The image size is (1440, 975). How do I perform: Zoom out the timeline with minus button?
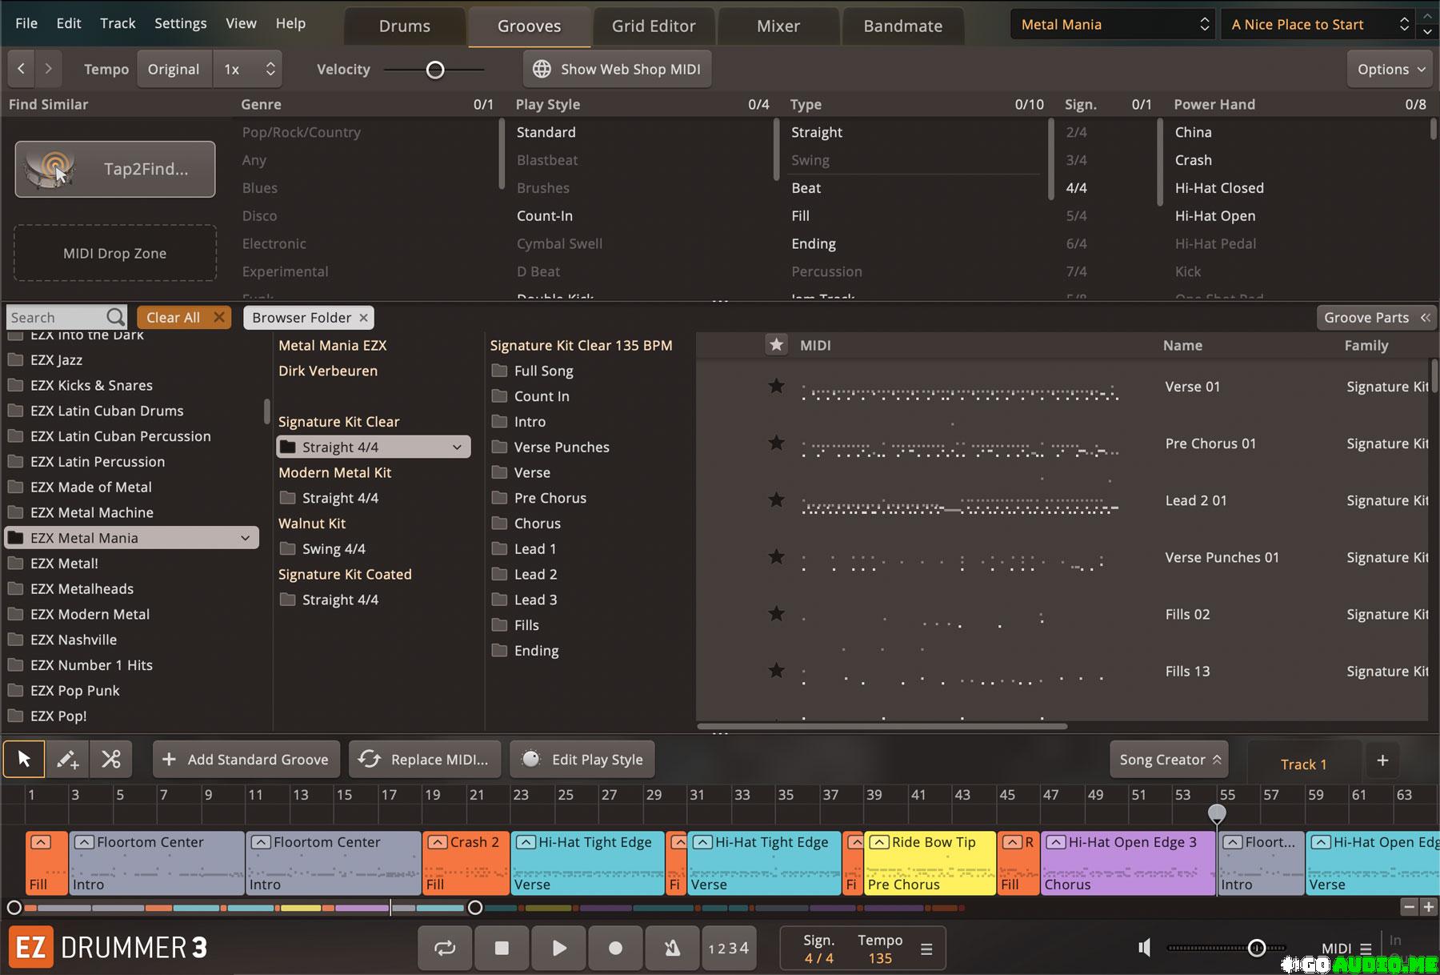point(1409,907)
